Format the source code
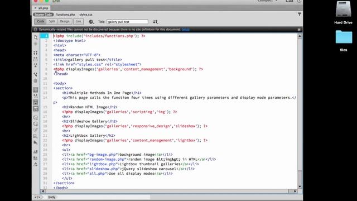 coord(36,164)
